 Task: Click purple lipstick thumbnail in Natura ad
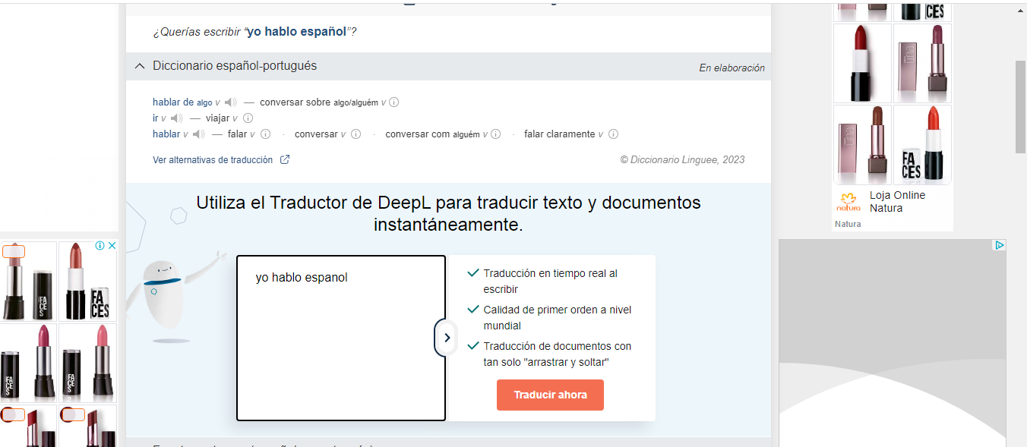[922, 63]
